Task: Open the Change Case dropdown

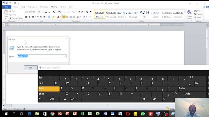Action: 54,12
